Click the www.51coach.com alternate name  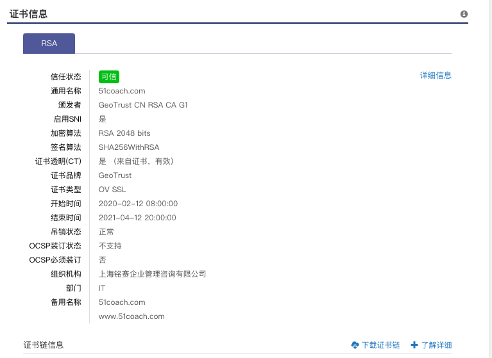pos(131,316)
